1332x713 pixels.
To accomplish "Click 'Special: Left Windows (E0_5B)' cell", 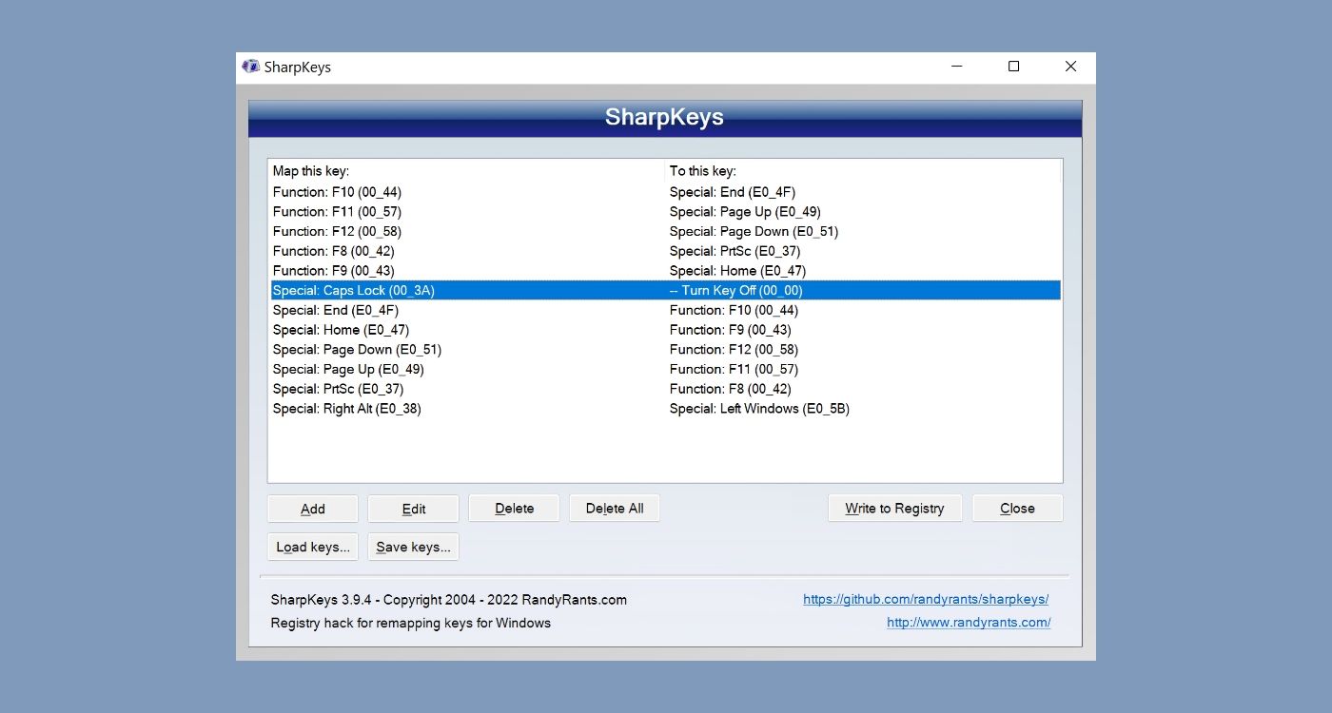I will (x=759, y=409).
